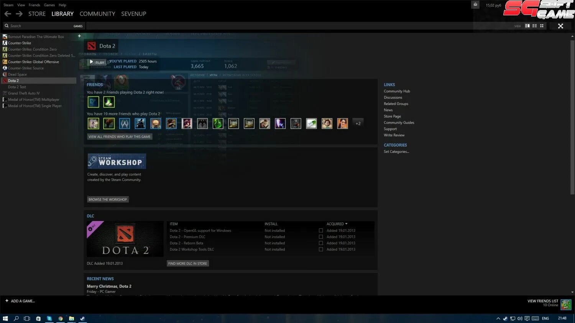The width and height of the screenshot is (575, 323).
Task: Open the Help menu
Action: (62, 5)
